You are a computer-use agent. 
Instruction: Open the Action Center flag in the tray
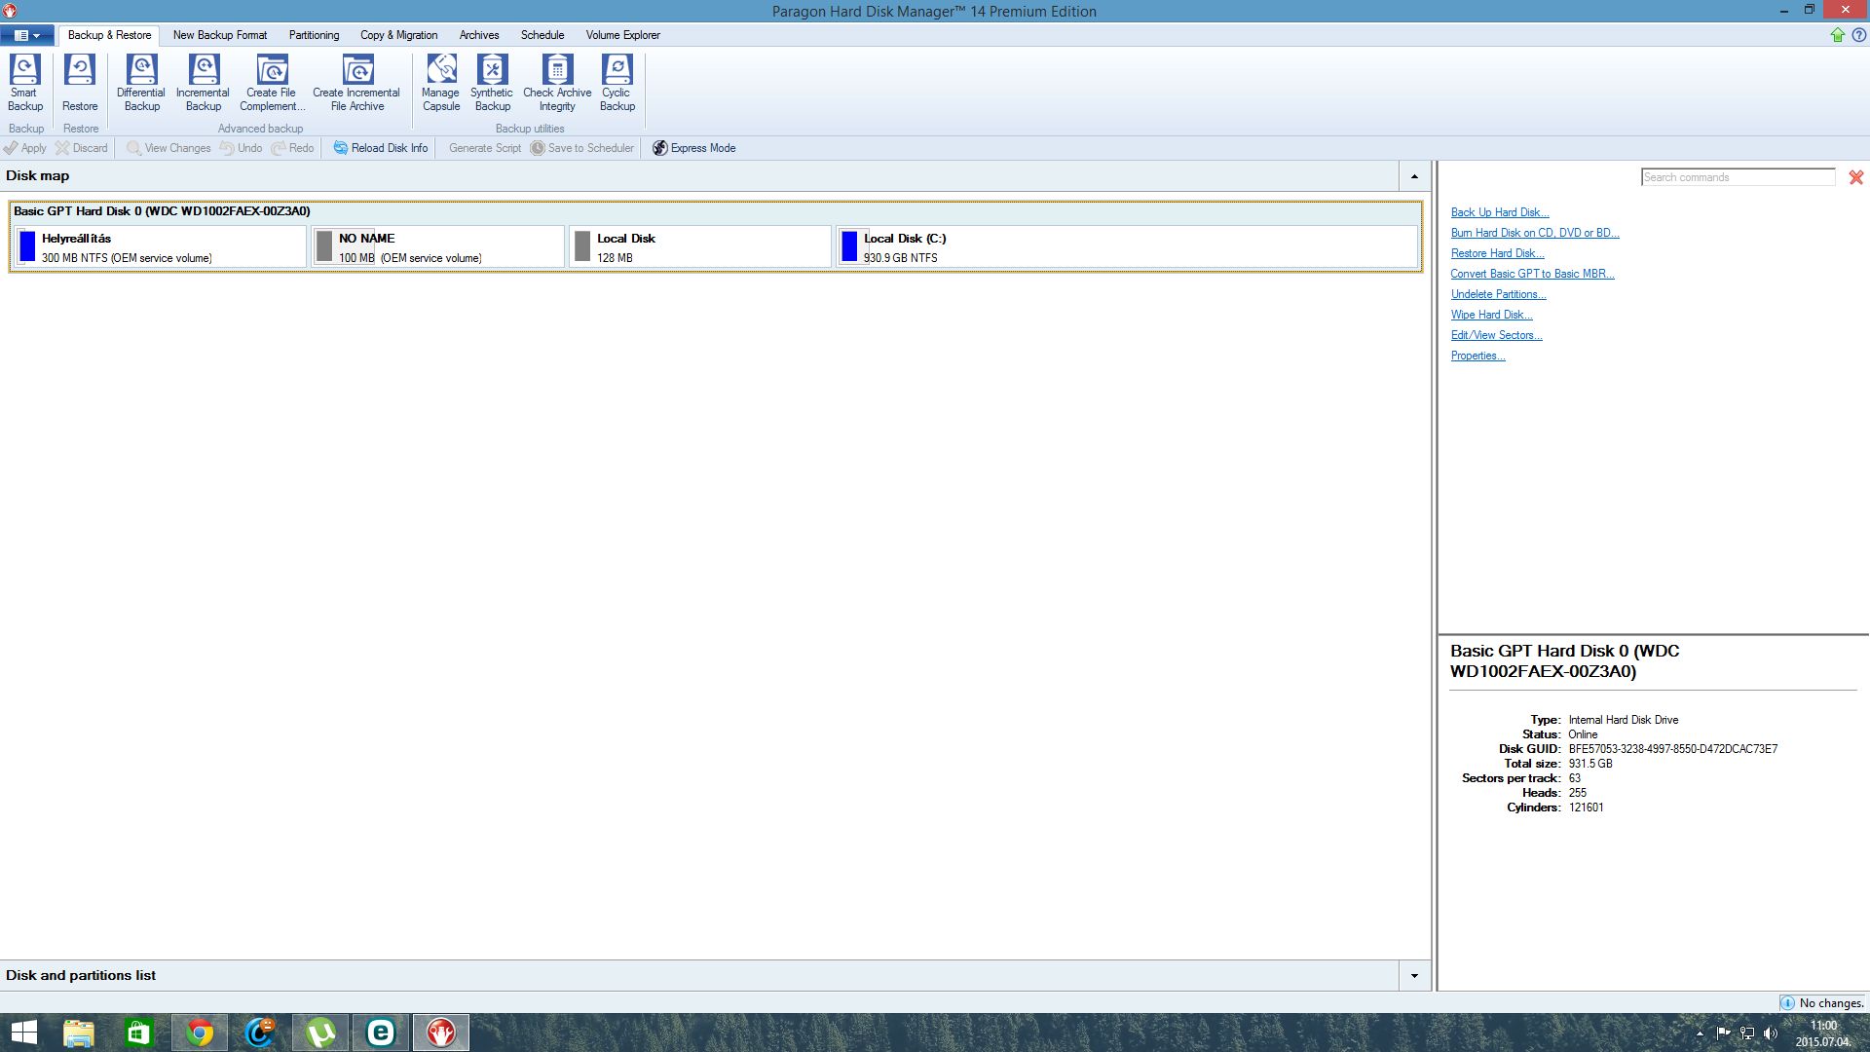(x=1724, y=1033)
